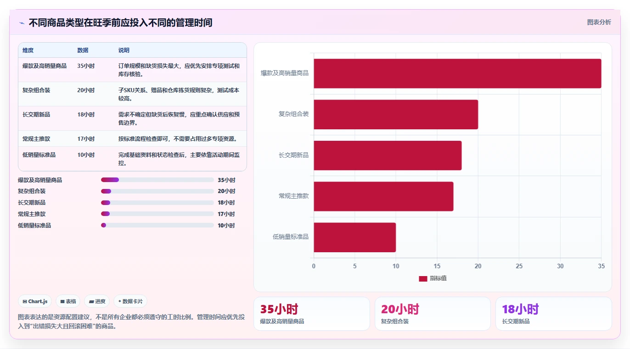Click the 10小时 value beside progress bar
630x349 pixels.
point(226,226)
